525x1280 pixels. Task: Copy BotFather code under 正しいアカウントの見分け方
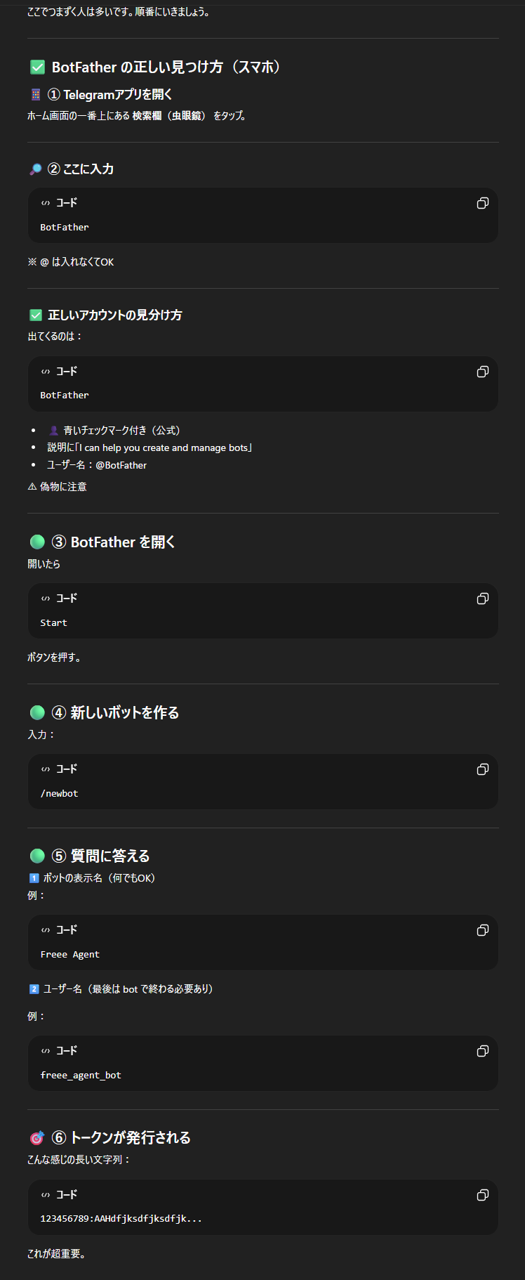pyautogui.click(x=482, y=372)
